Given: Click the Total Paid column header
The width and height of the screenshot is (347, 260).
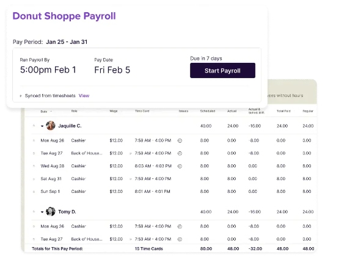Looking at the screenshot, I should 283,111.
